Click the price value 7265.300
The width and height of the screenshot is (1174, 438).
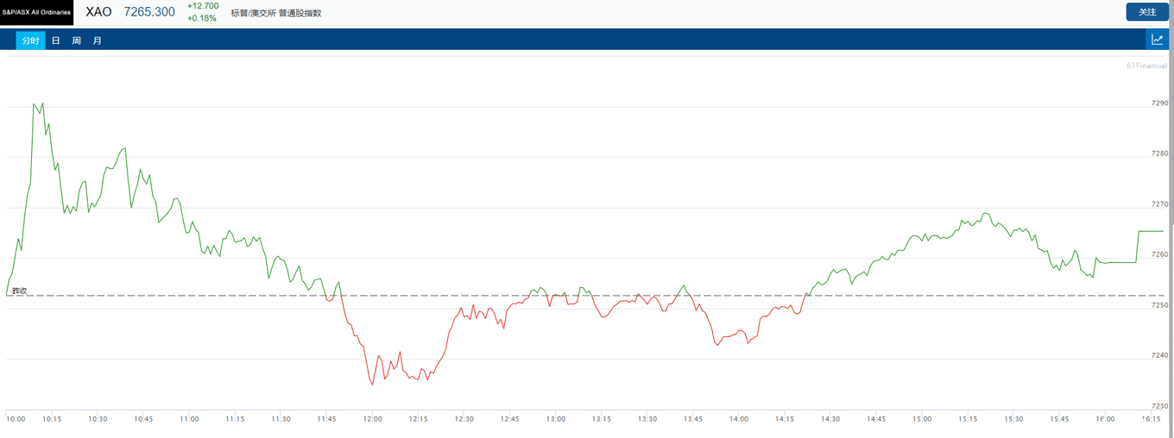149,12
